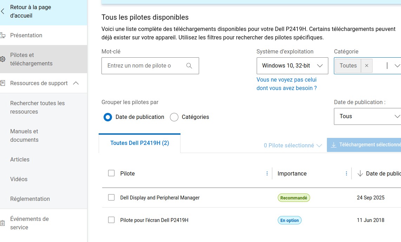This screenshot has height=242, width=401.
Task: Remove the Toutes category tag with X
Action: 367,66
